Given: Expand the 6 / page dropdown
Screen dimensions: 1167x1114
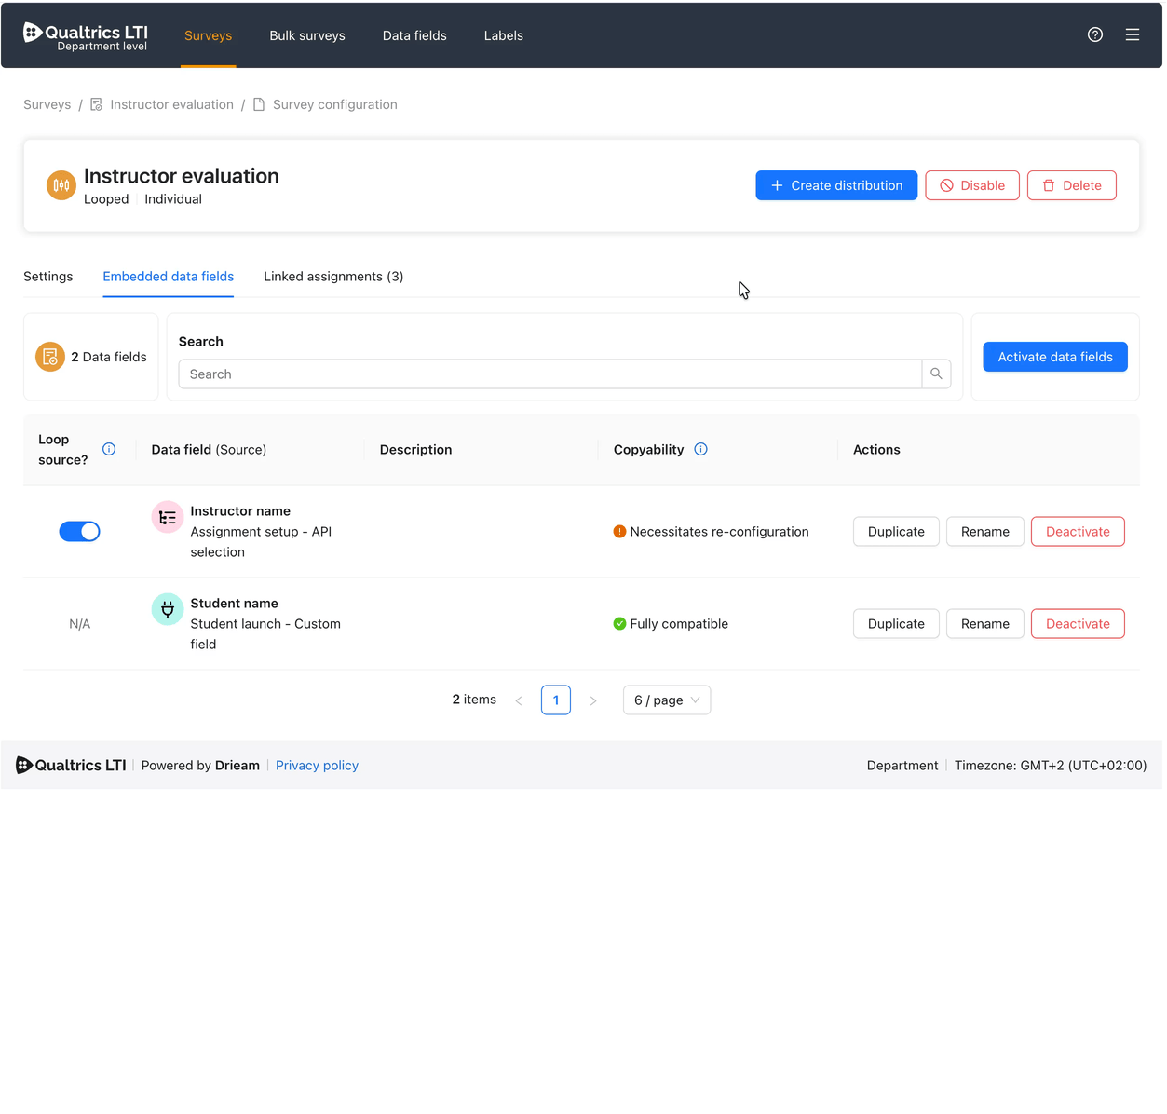Looking at the screenshot, I should coord(667,700).
